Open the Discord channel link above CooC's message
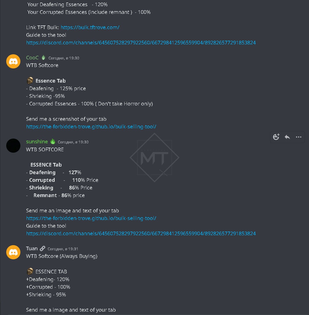The width and height of the screenshot is (309, 315). tap(141, 43)
